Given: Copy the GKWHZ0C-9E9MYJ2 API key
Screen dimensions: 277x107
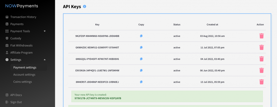Looking at the screenshot, I should (141, 47).
